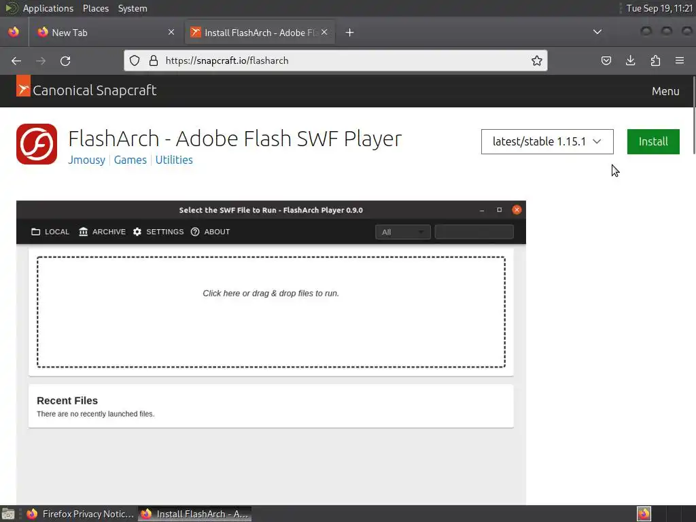Click the Firefox icon in bottom-right panel

coord(644,514)
